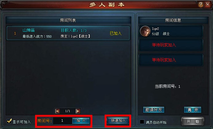Click the 房间列表 panel header
The height and width of the screenshot is (129, 213).
coord(68,20)
